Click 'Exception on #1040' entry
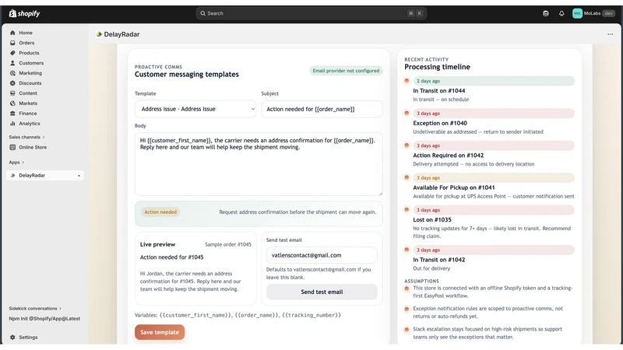This screenshot has height=350, width=623. (x=440, y=123)
